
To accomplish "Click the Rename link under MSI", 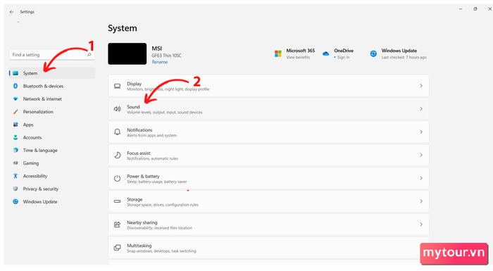I will coord(160,62).
